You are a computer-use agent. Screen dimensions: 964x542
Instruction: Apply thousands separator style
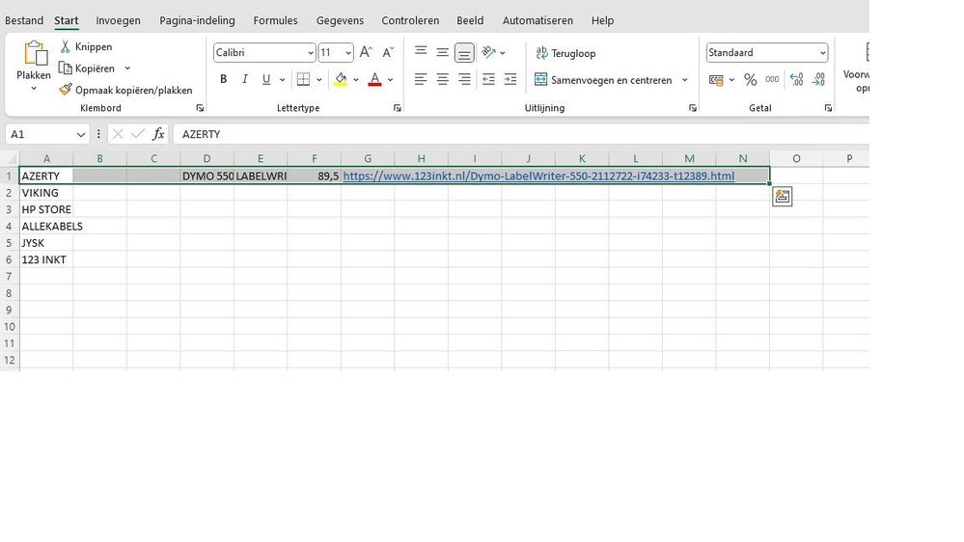(772, 80)
